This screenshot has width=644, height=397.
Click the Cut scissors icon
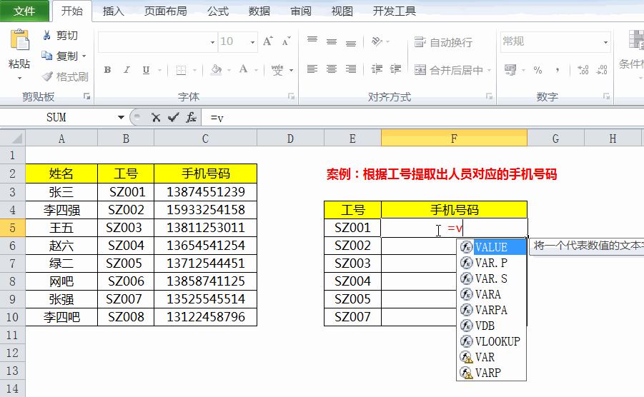(47, 36)
